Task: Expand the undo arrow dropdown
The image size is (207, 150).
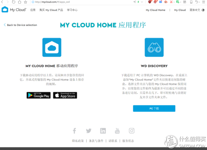Action: tap(199, 2)
